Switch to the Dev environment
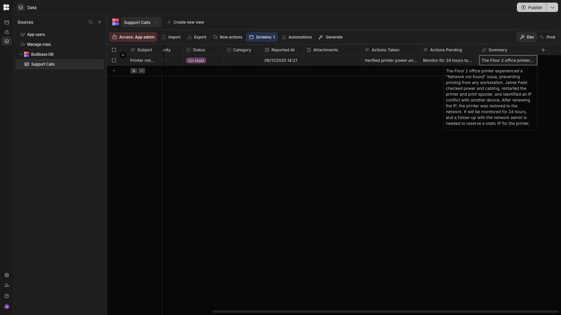Viewport: 561px width, 315px height. pos(527,37)
